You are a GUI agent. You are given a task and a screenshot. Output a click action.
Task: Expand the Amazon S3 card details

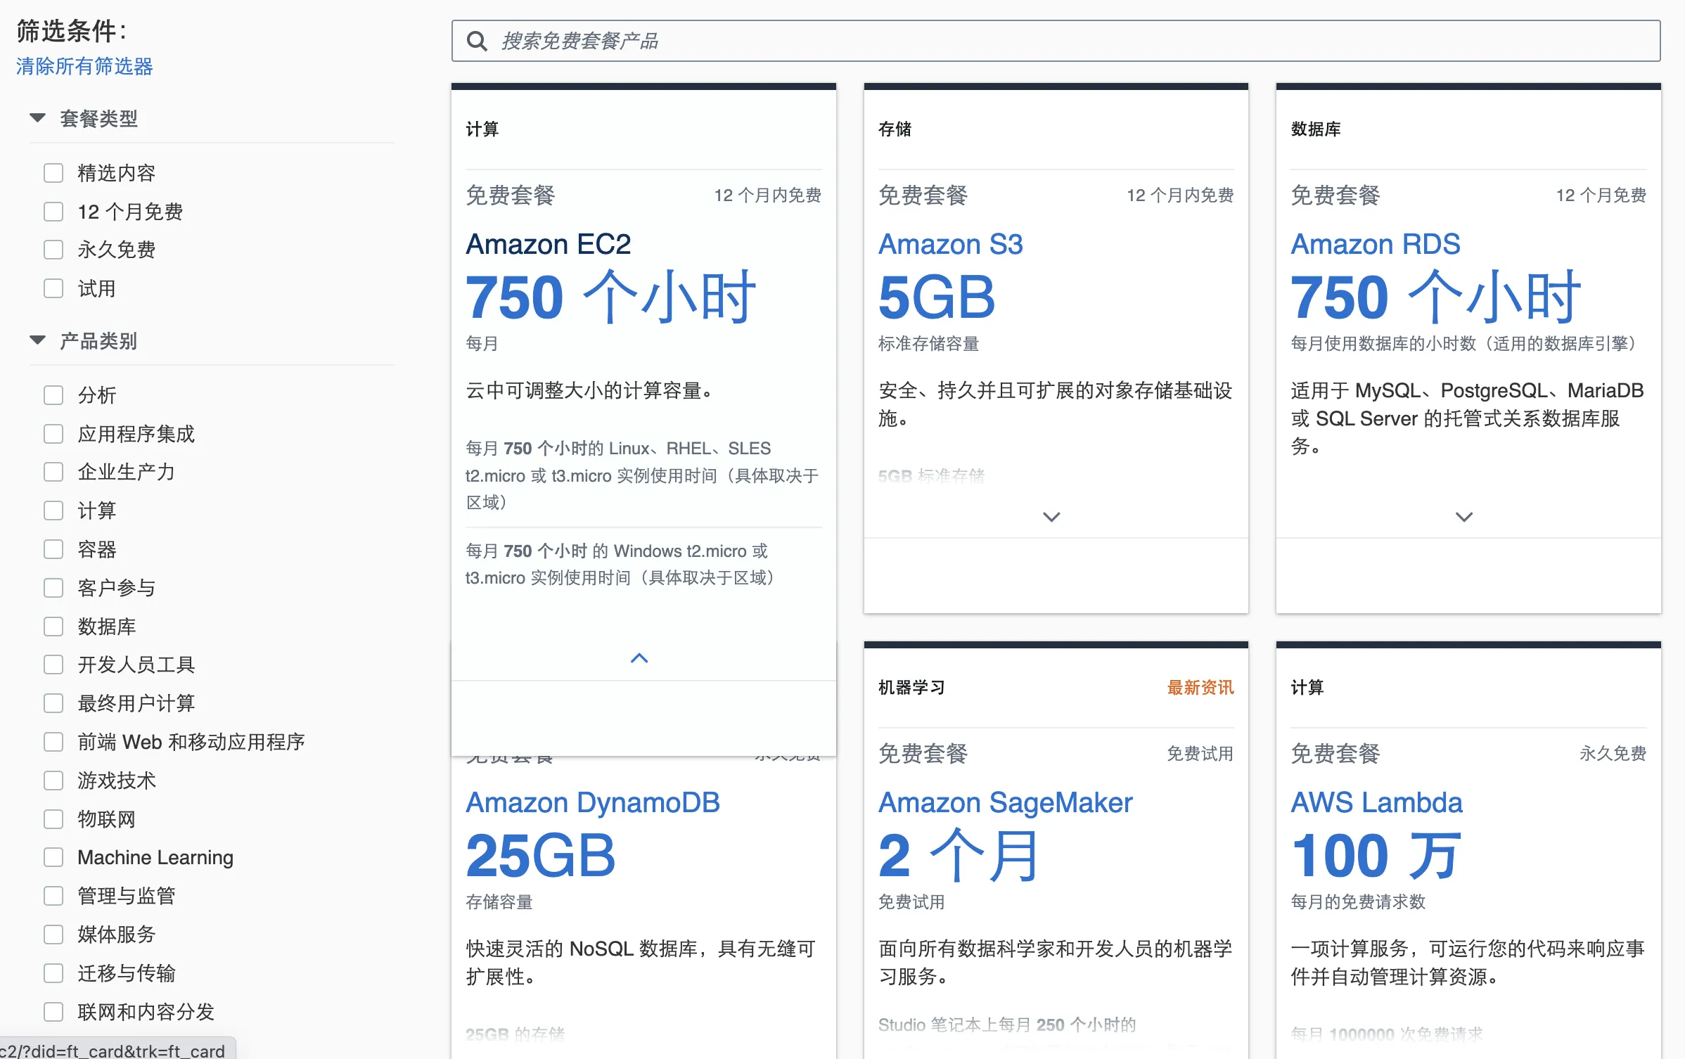click(1051, 517)
